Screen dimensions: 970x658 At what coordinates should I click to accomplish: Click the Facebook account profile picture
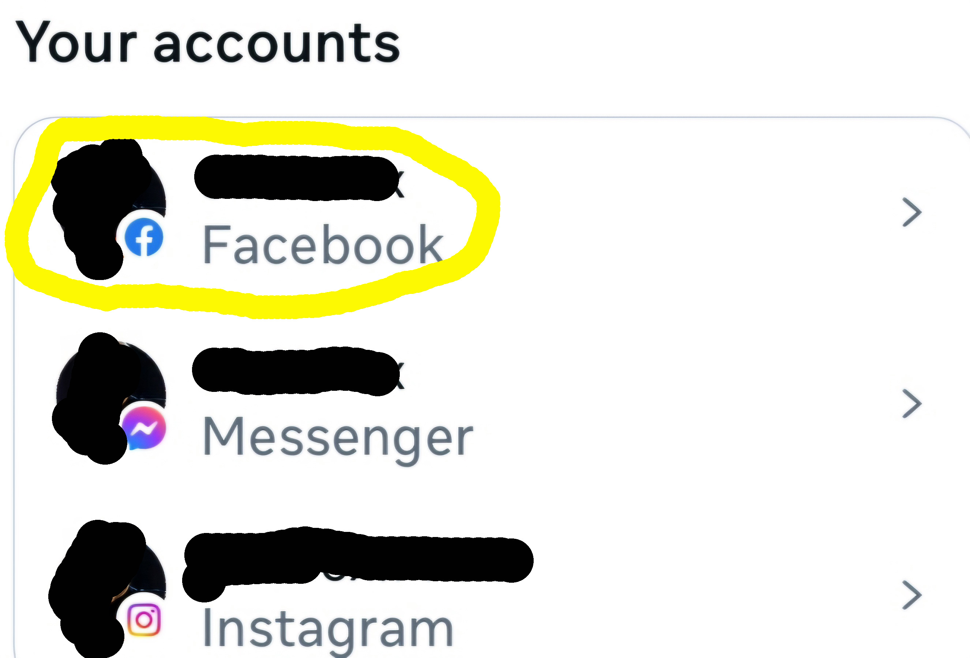pyautogui.click(x=109, y=209)
